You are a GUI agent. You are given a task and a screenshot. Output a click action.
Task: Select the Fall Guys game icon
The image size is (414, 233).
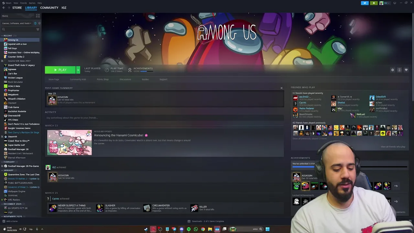5,48
